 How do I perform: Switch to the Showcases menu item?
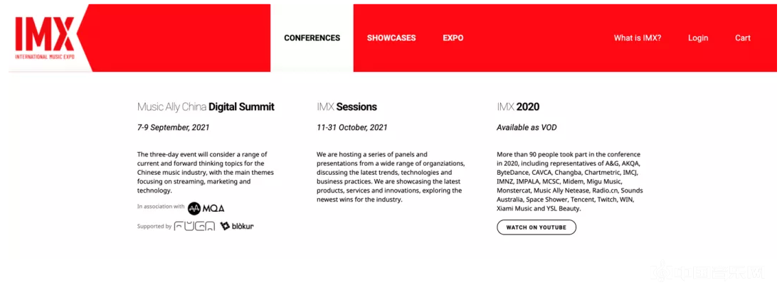click(391, 38)
